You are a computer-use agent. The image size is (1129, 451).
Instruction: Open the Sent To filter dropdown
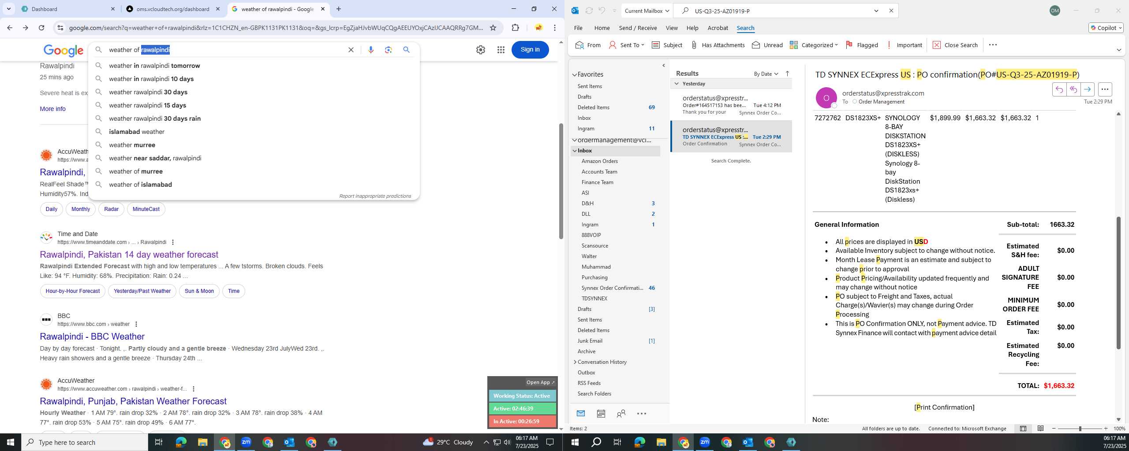pyautogui.click(x=627, y=45)
